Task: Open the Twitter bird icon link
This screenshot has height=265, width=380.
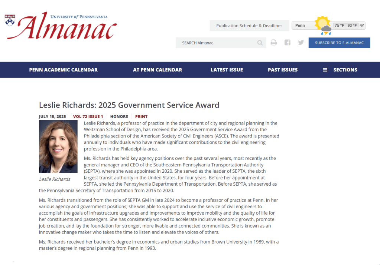Action: click(x=301, y=43)
